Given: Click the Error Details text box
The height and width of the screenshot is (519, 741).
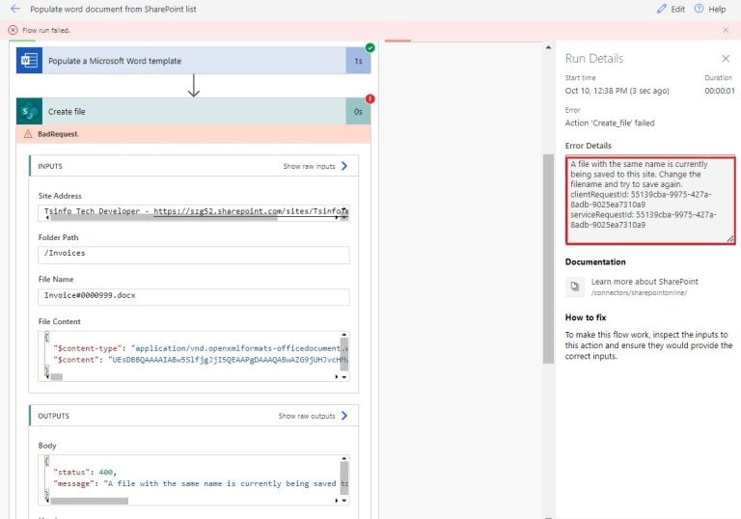Looking at the screenshot, I should [x=650, y=200].
